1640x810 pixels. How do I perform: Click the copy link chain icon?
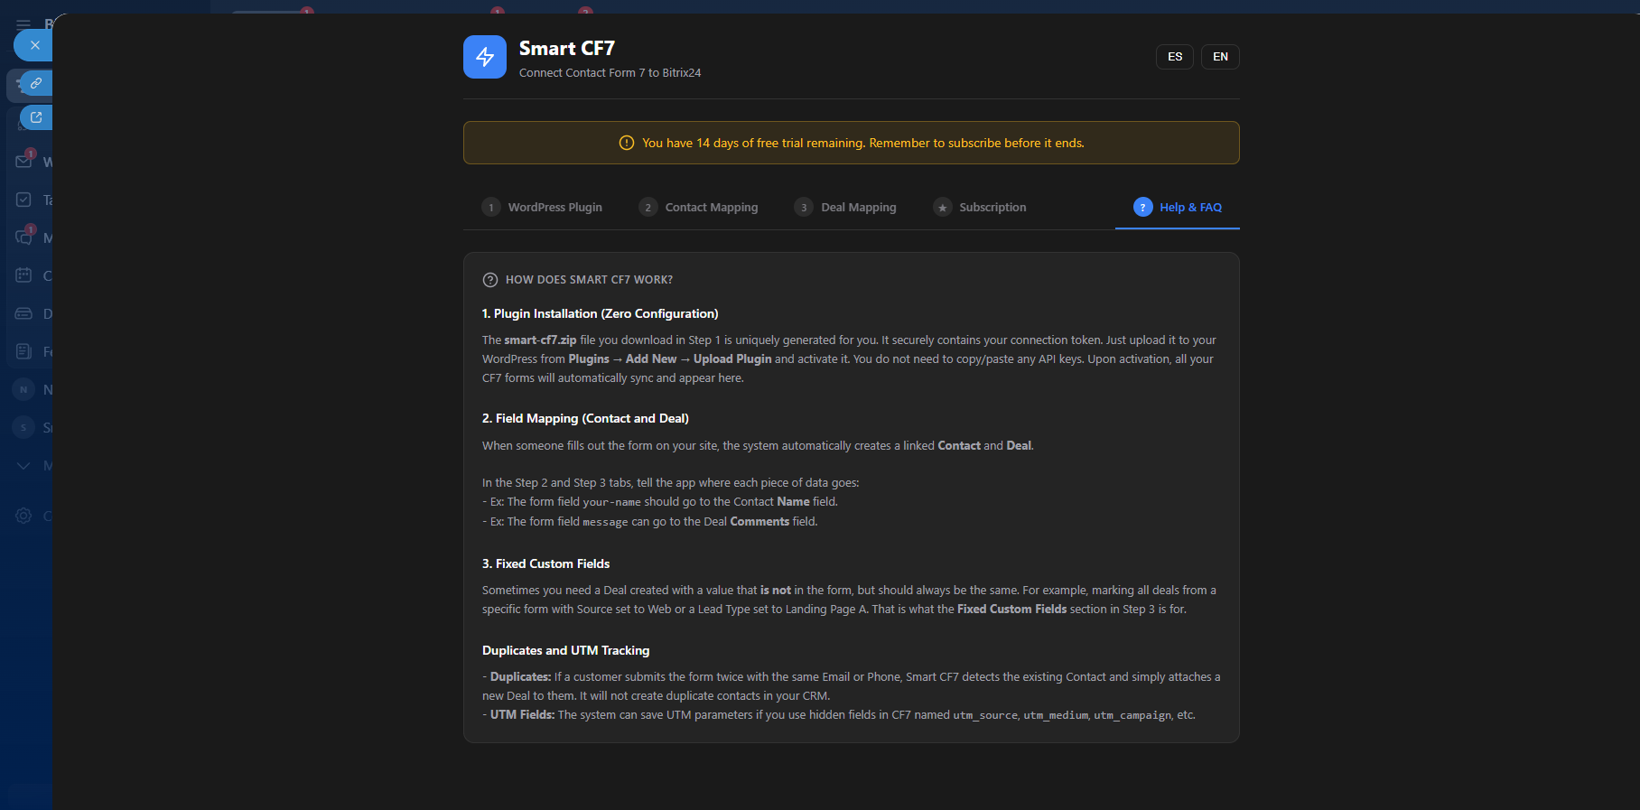pyautogui.click(x=36, y=83)
